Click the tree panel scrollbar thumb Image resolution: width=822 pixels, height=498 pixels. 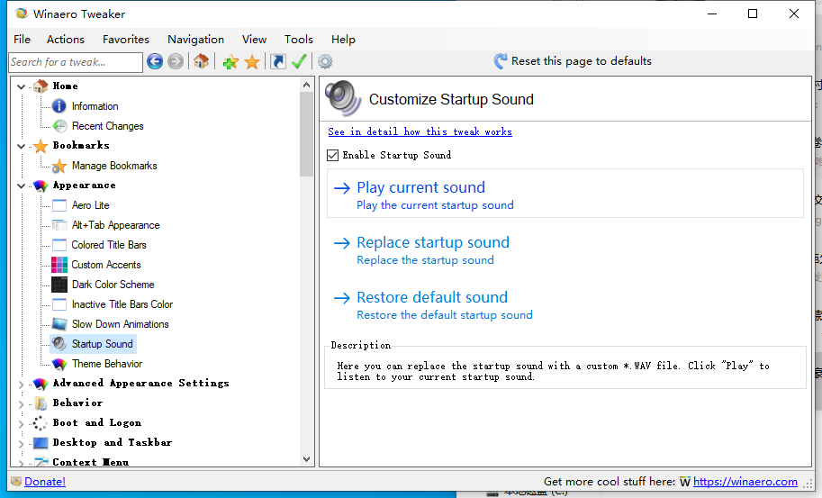coord(307,134)
